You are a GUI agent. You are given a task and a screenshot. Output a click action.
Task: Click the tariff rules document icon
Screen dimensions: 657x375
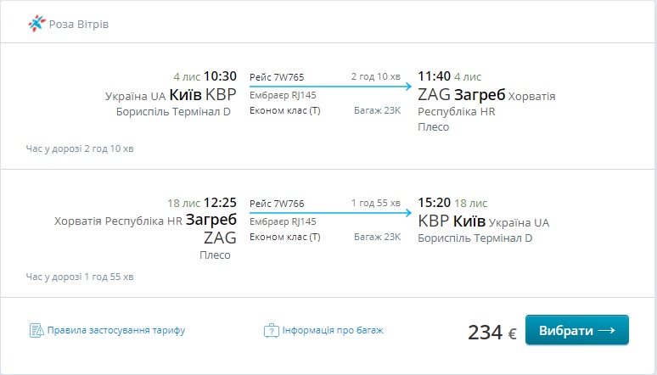click(x=36, y=330)
